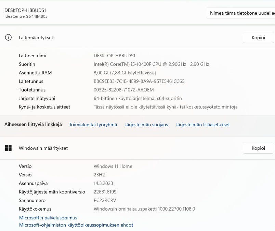This screenshot has width=275, height=231.
Task: Open the Järjestelmän suojaus link
Action: point(146,125)
